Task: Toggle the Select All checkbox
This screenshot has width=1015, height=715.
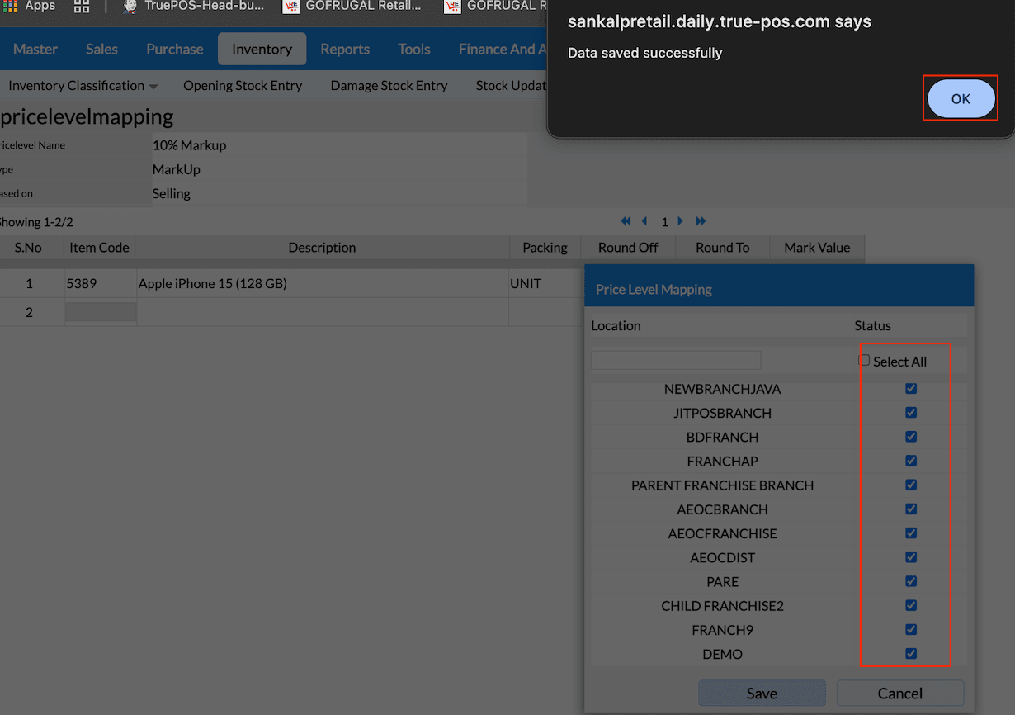Action: (x=864, y=361)
